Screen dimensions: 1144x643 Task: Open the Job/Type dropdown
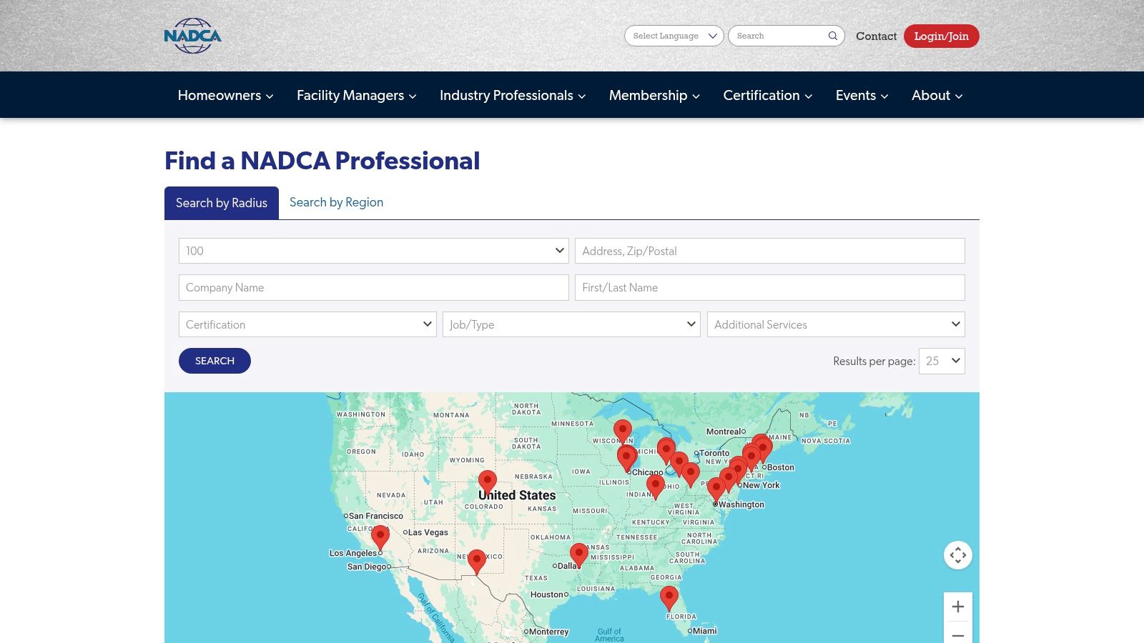(571, 324)
